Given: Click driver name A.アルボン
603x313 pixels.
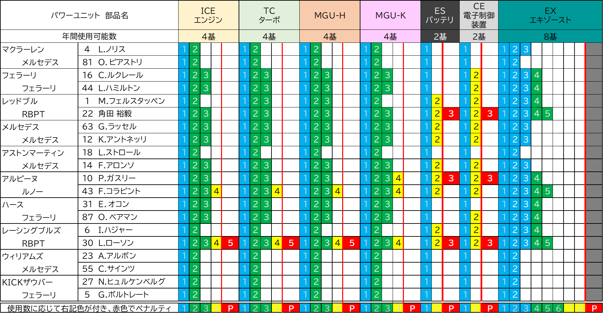Looking at the screenshot, I should pyautogui.click(x=117, y=256).
